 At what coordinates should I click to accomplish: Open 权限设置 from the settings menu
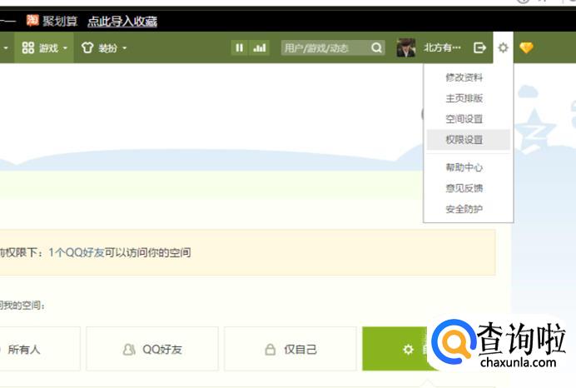(464, 140)
